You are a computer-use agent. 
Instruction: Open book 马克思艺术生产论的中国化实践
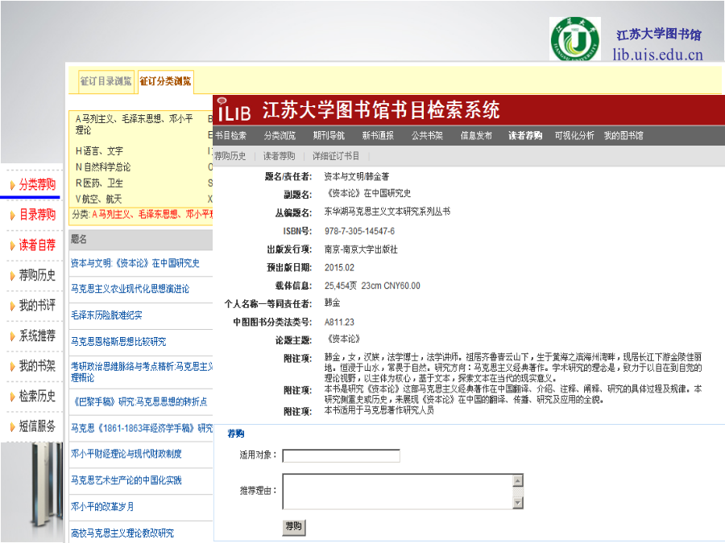click(x=126, y=480)
